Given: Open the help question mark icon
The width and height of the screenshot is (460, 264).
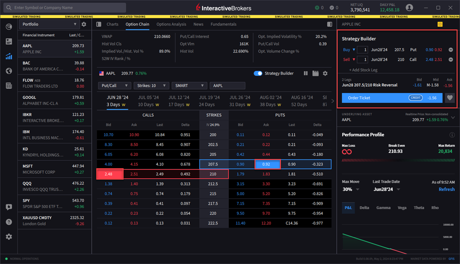Looking at the screenshot, I should [9, 222].
